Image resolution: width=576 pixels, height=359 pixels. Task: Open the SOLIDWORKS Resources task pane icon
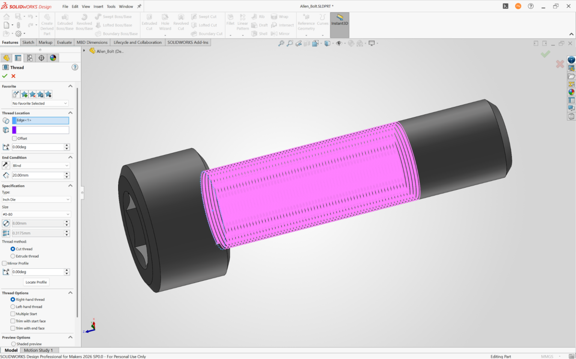coord(571,60)
